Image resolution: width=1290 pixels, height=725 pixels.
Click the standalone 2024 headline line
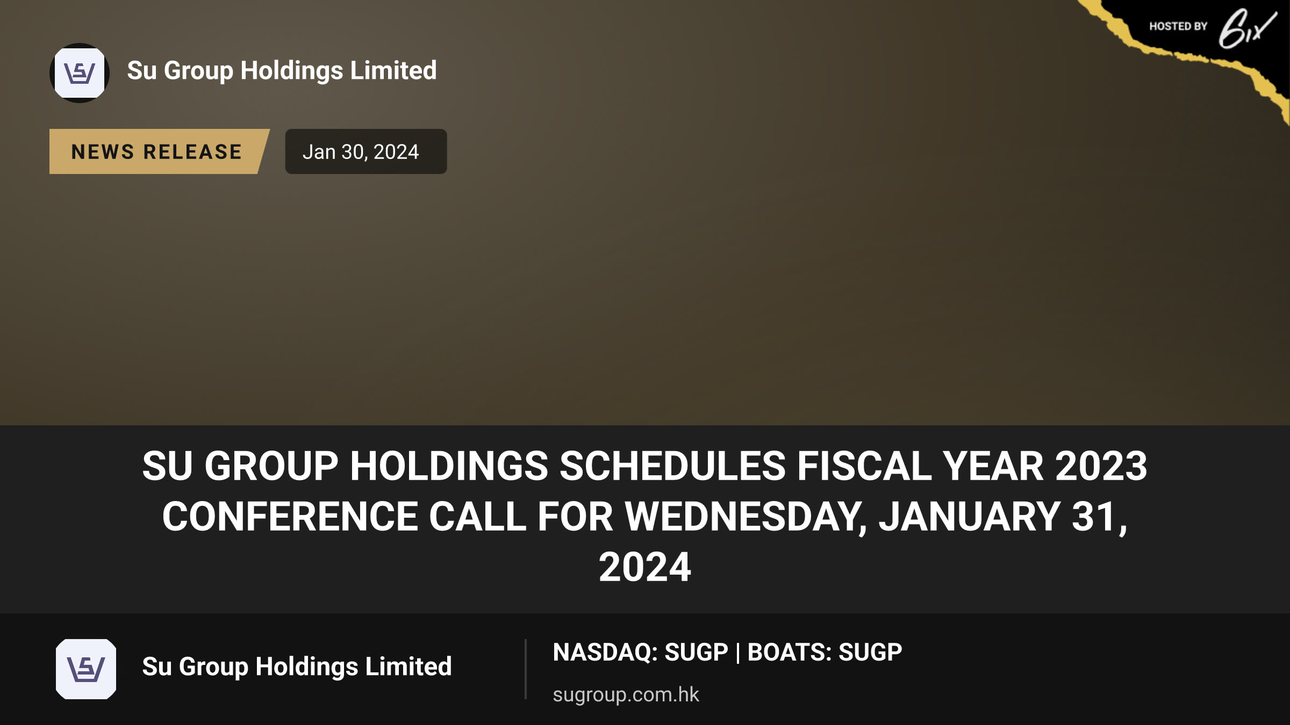(645, 567)
